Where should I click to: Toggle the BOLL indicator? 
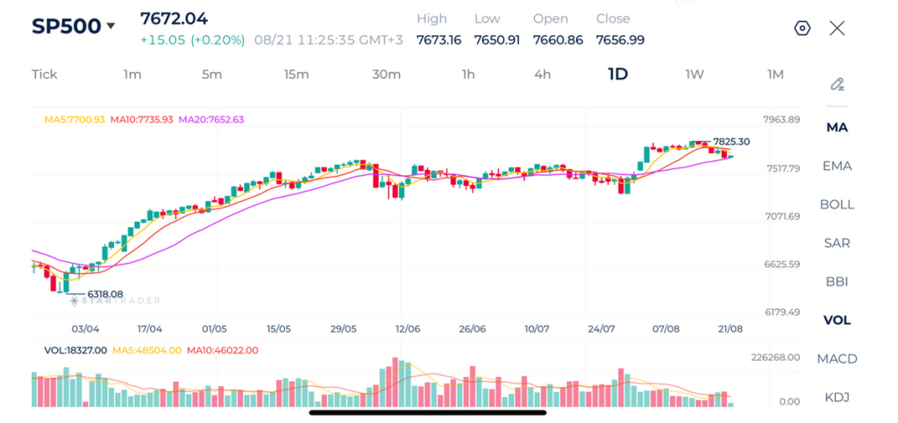(x=837, y=204)
